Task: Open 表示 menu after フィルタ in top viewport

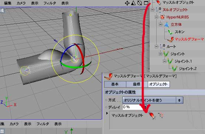Action: 65,3
